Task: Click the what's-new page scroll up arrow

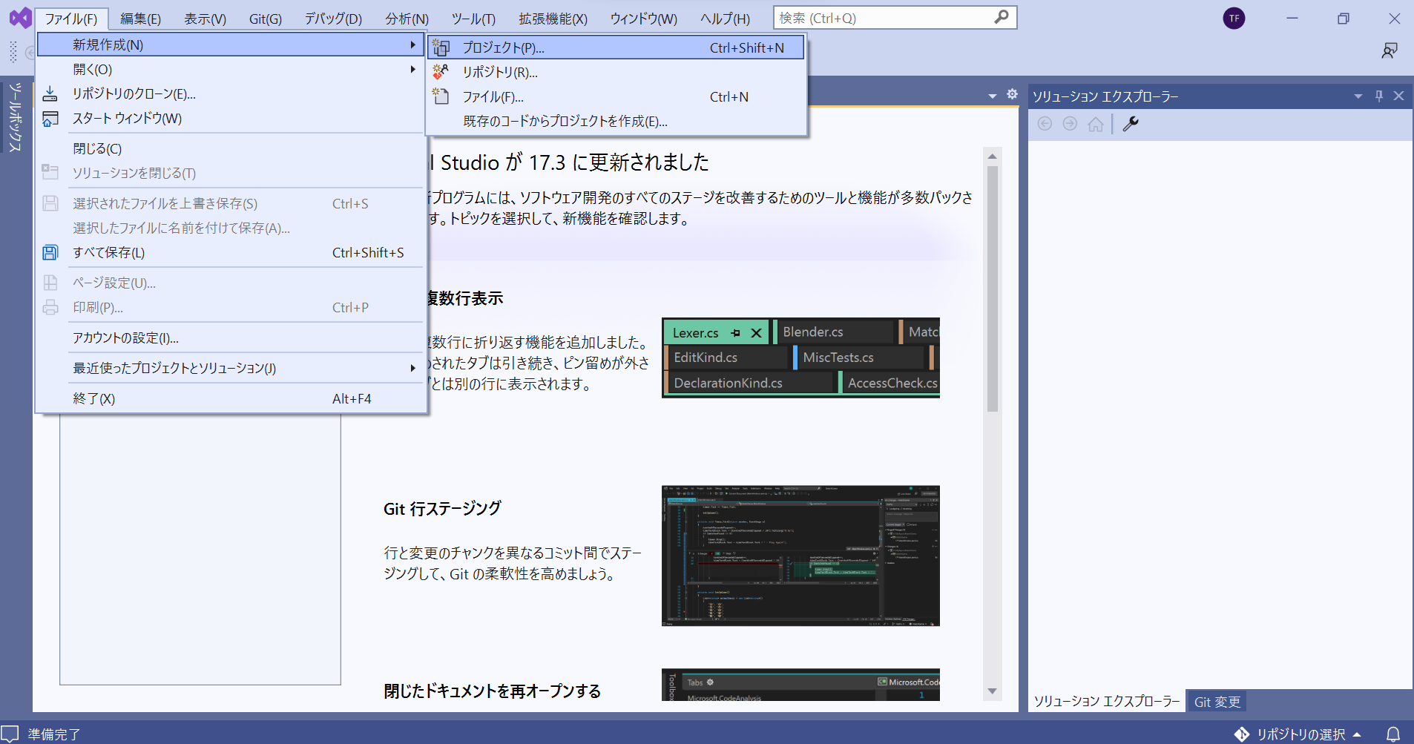Action: tap(992, 156)
